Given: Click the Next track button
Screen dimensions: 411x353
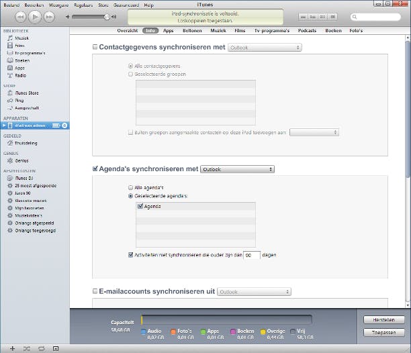Looking at the screenshot, I should (49, 17).
